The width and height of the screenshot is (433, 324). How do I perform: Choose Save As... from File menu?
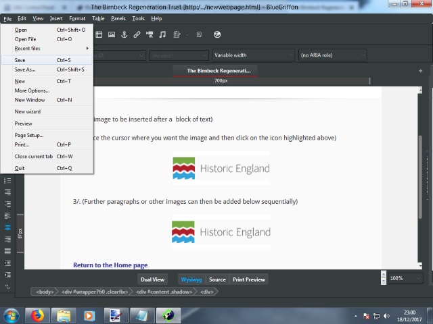(25, 70)
